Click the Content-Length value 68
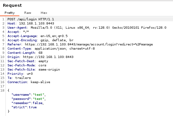173x116 pixels. click(x=40, y=53)
